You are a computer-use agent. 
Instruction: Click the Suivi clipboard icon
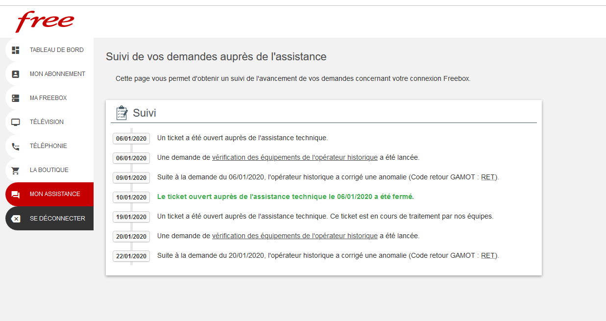click(121, 113)
